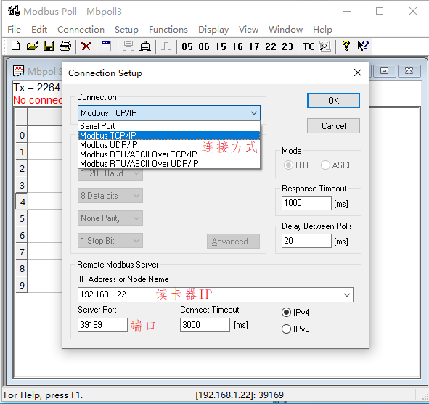429x404 pixels.
Task: Select function 16 in toolbar
Action: click(237, 46)
